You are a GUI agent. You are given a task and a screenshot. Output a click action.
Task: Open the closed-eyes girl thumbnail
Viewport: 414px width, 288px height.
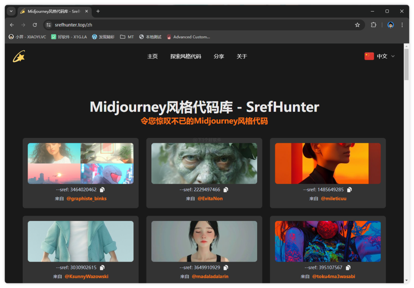[204, 241]
